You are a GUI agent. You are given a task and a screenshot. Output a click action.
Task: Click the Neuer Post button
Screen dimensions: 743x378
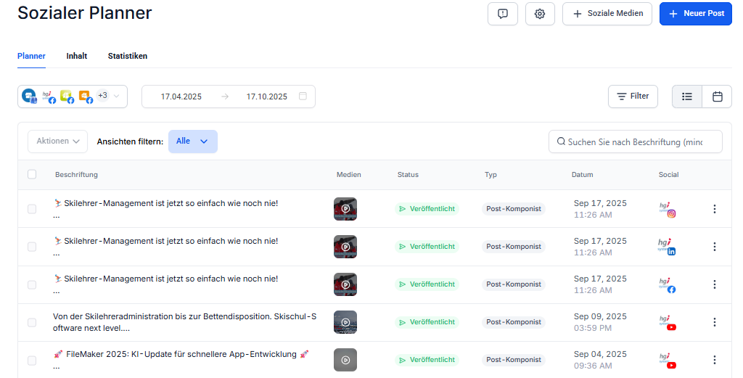pos(695,14)
